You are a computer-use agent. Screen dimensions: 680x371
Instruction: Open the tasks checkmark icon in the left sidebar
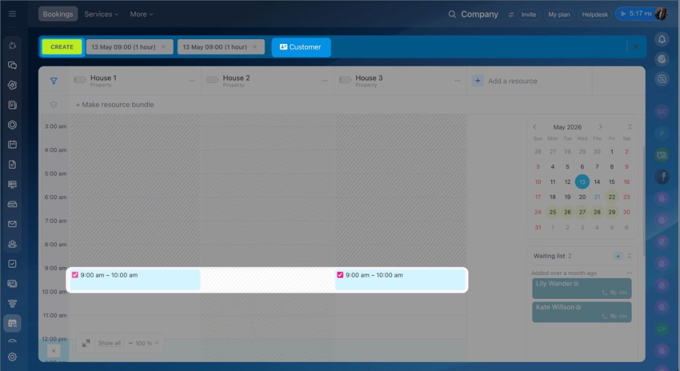click(12, 263)
